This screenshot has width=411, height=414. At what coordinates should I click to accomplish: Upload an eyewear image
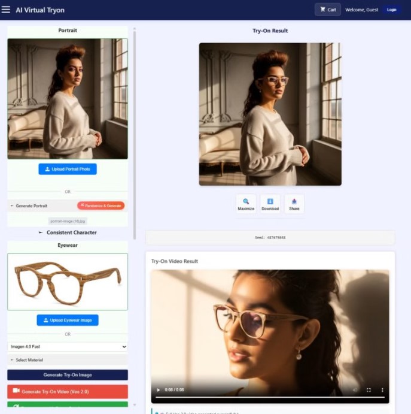click(x=68, y=320)
